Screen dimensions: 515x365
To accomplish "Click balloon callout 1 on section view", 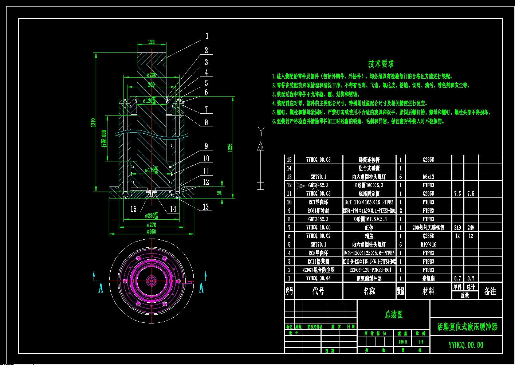I will click(x=207, y=36).
